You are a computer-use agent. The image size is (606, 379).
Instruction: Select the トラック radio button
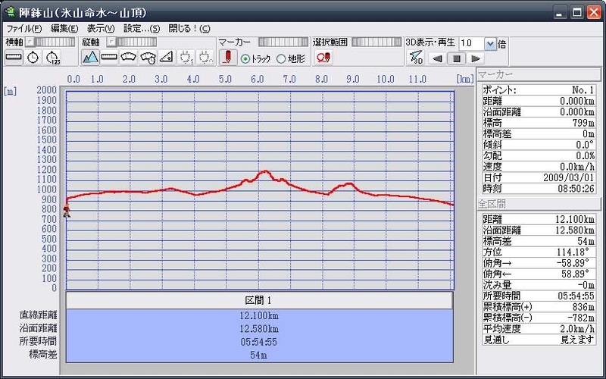[245, 59]
